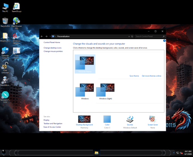The image size is (193, 157).
Task: Click the volume tray icon
Action: (x=181, y=153)
